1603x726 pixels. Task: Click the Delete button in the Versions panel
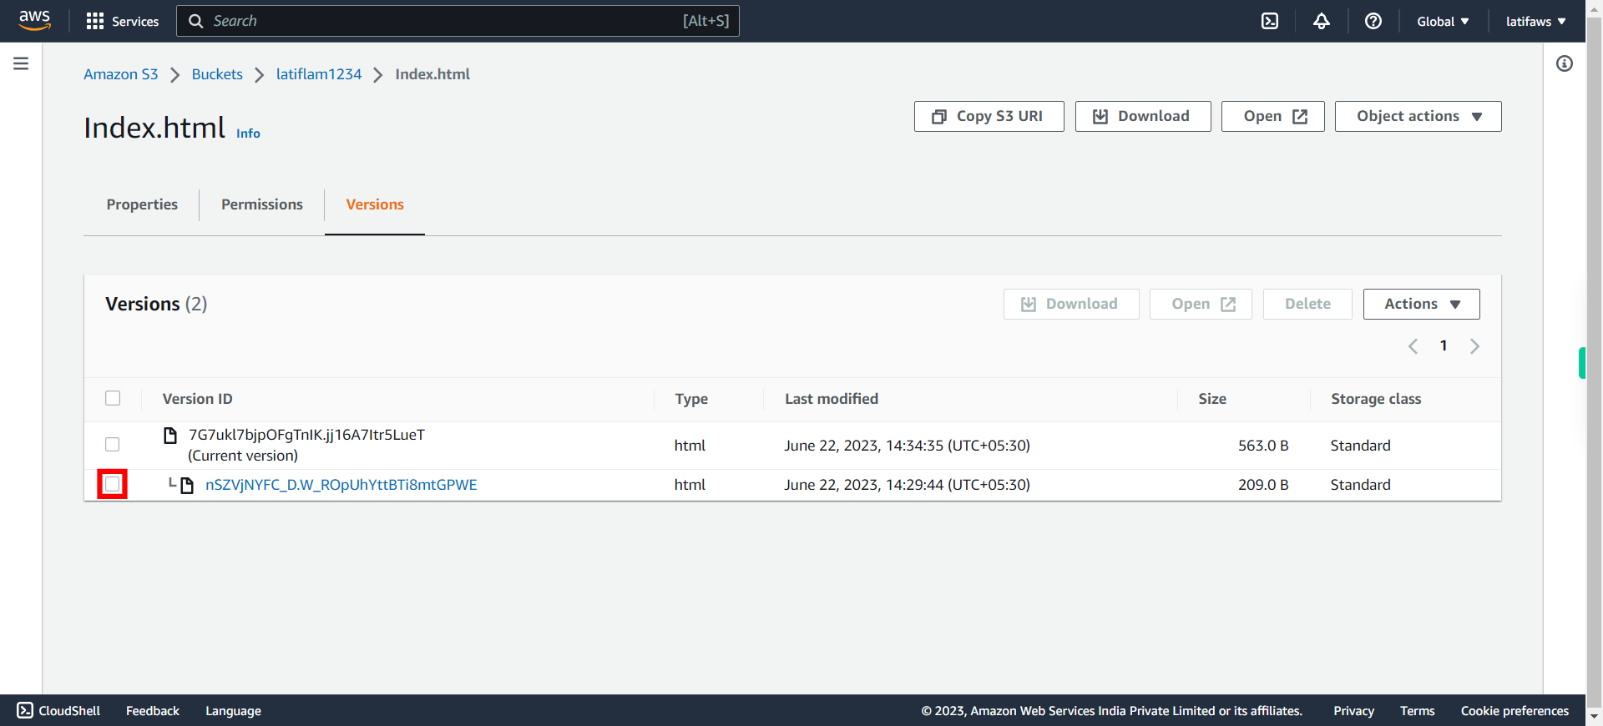point(1307,304)
